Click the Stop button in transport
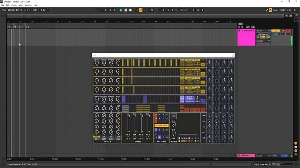Screen dimensions: 300x168 (126, 10)
